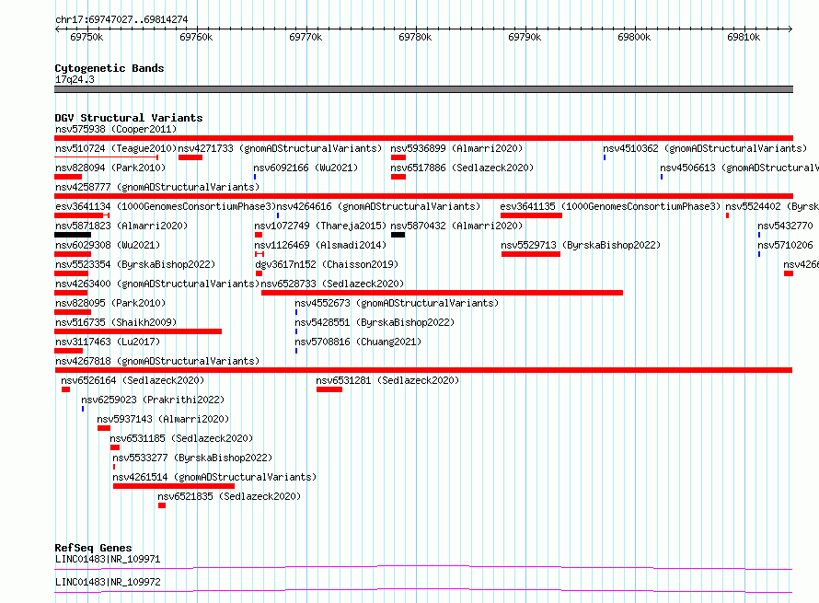Click the nsv6526164 (Sedlazeck2020) label
Screen dimensions: 819x603
133,380
